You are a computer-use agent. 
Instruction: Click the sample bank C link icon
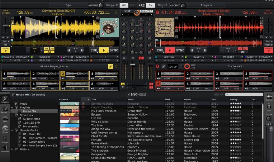coord(110,66)
